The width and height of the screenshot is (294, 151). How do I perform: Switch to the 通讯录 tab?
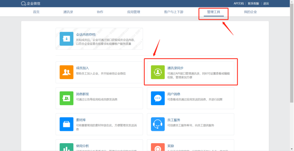pos(68,12)
